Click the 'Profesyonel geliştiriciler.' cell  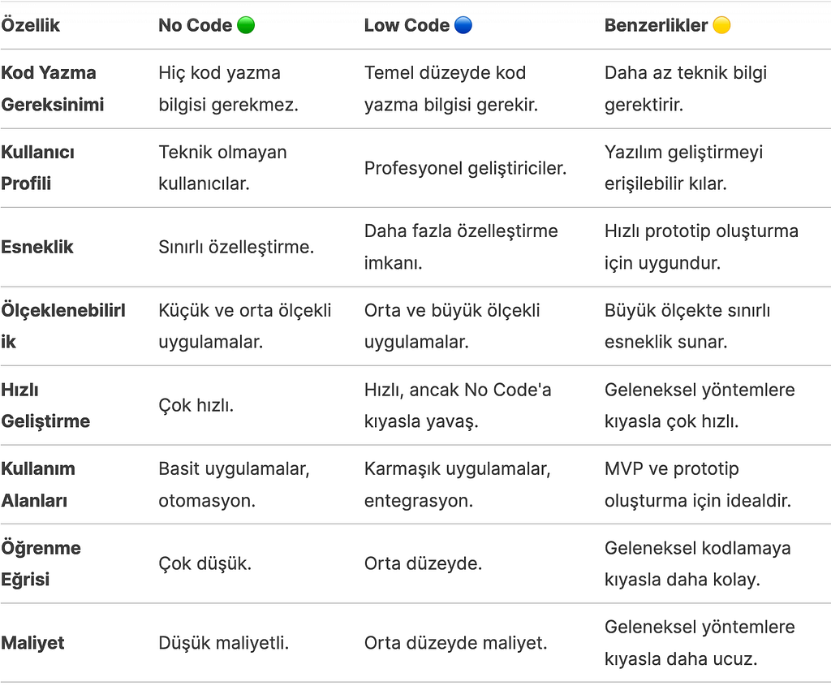(465, 168)
